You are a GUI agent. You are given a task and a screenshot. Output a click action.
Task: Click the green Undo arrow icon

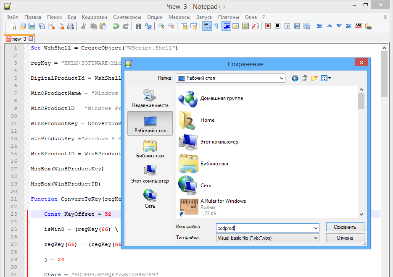[116, 26]
